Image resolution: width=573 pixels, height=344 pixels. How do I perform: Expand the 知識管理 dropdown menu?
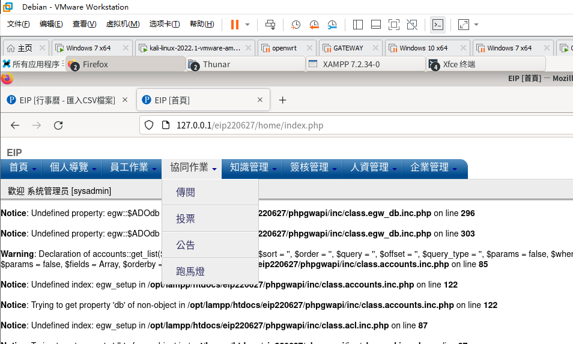252,167
